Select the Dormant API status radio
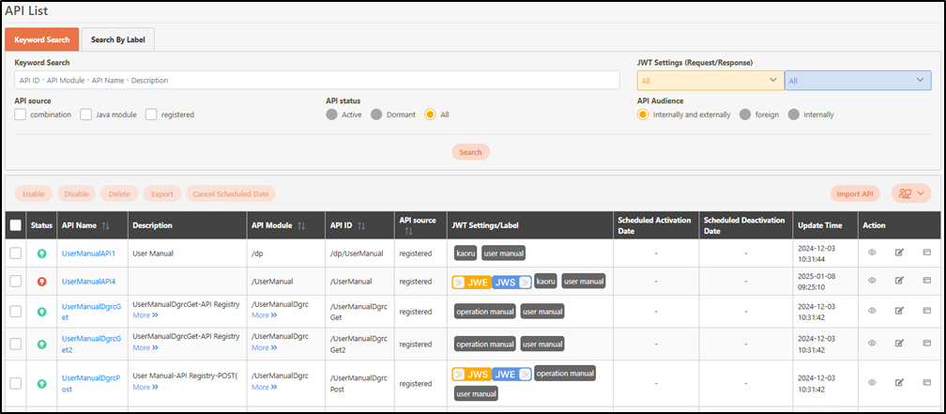Screen dimensions: 946x414 [376, 115]
